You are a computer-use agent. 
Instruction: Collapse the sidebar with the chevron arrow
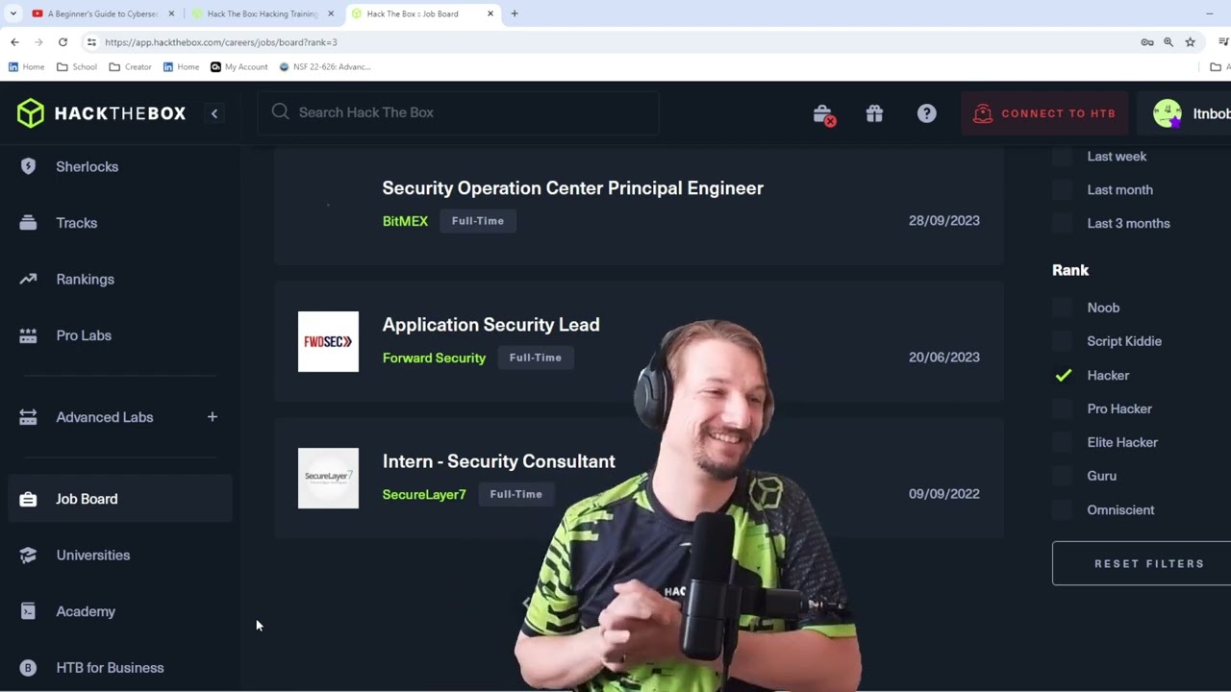214,113
